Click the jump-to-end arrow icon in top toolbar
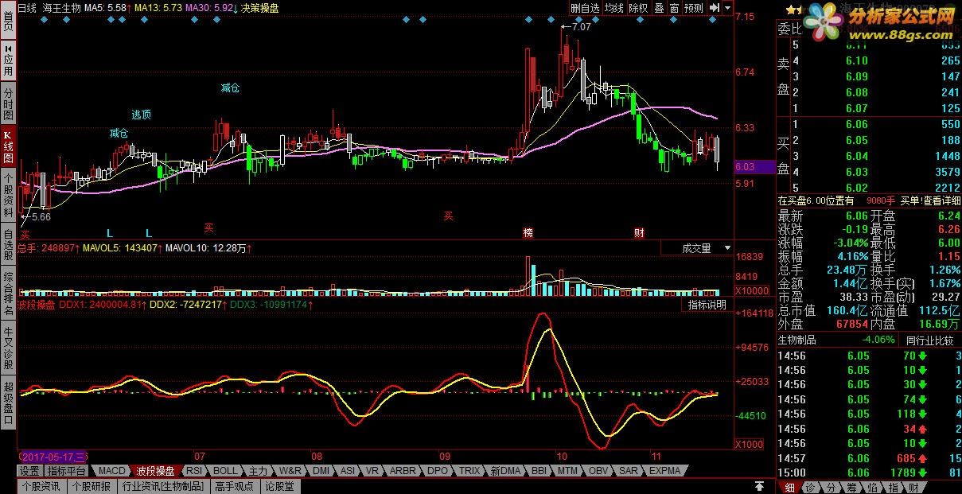 click(x=715, y=7)
